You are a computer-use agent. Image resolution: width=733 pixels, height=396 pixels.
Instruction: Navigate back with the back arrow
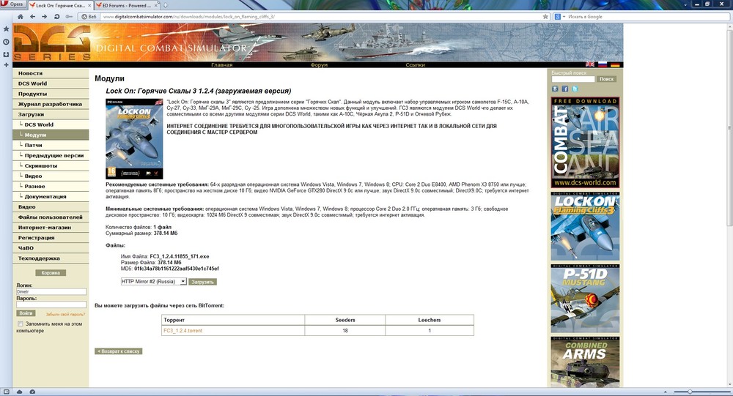(32, 17)
